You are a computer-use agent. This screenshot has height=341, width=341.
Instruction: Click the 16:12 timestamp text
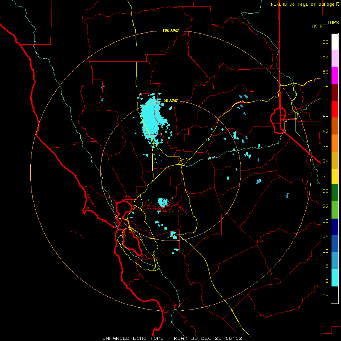(x=233, y=338)
